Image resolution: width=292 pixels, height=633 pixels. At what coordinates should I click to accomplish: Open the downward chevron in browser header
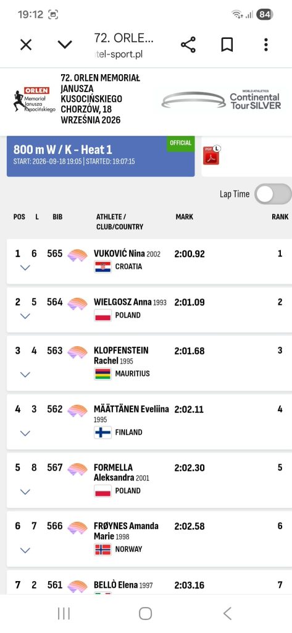65,45
